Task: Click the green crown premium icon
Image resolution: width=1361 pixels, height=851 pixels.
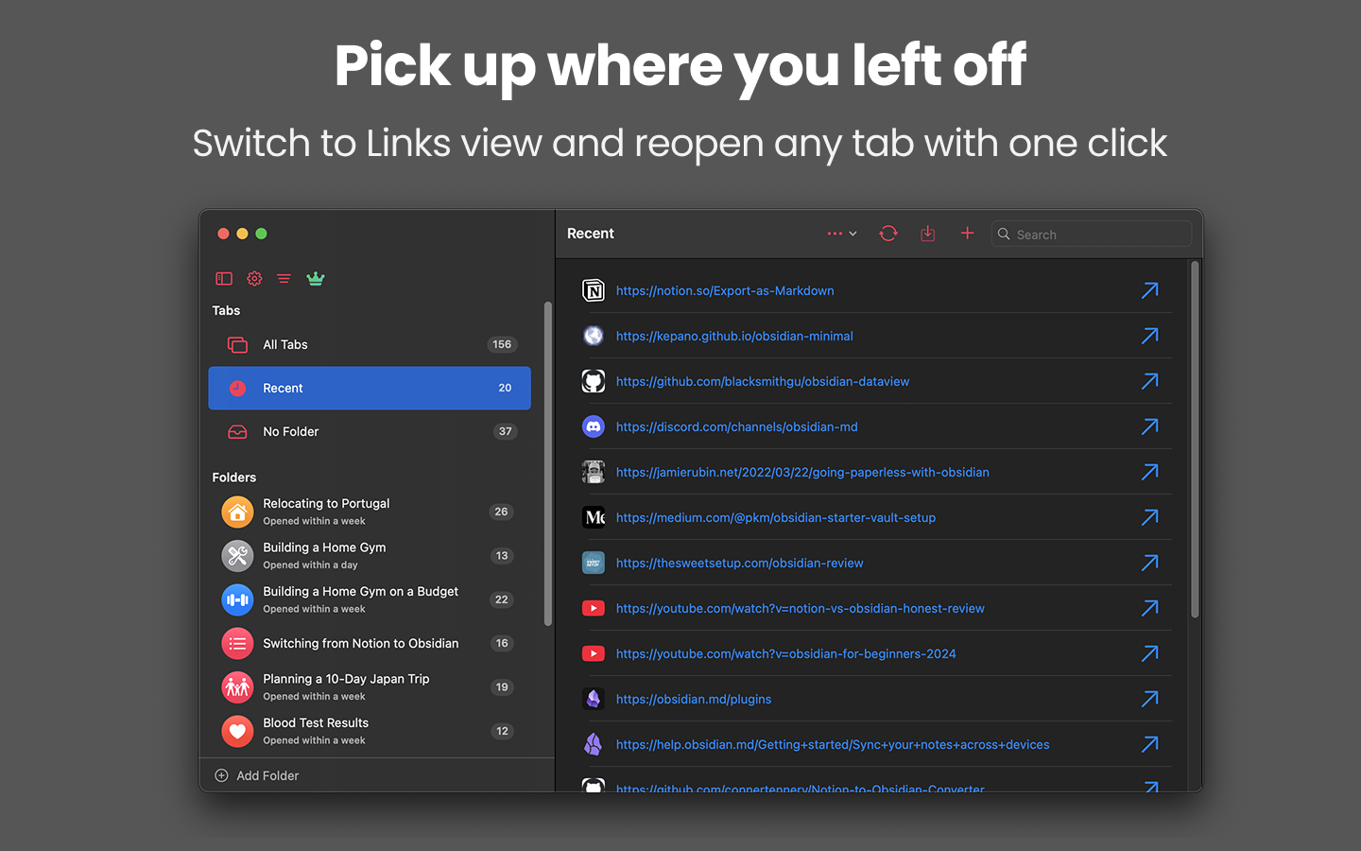Action: (316, 279)
